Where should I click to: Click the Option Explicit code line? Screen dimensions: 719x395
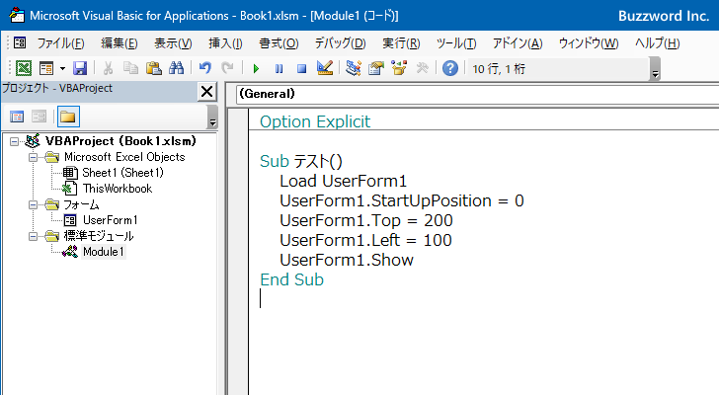pos(315,121)
